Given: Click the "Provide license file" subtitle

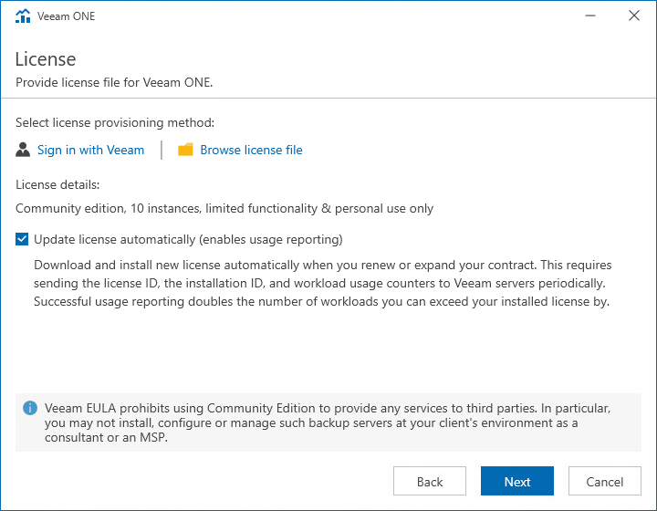Looking at the screenshot, I should click(x=114, y=82).
